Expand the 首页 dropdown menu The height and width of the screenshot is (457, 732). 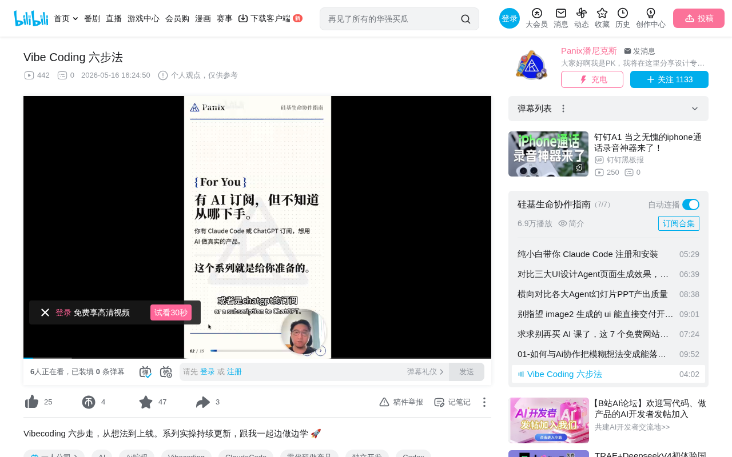click(66, 18)
